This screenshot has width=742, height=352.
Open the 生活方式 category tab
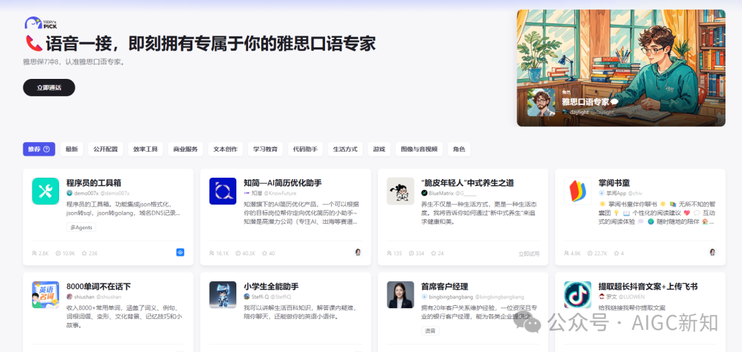[x=345, y=149]
